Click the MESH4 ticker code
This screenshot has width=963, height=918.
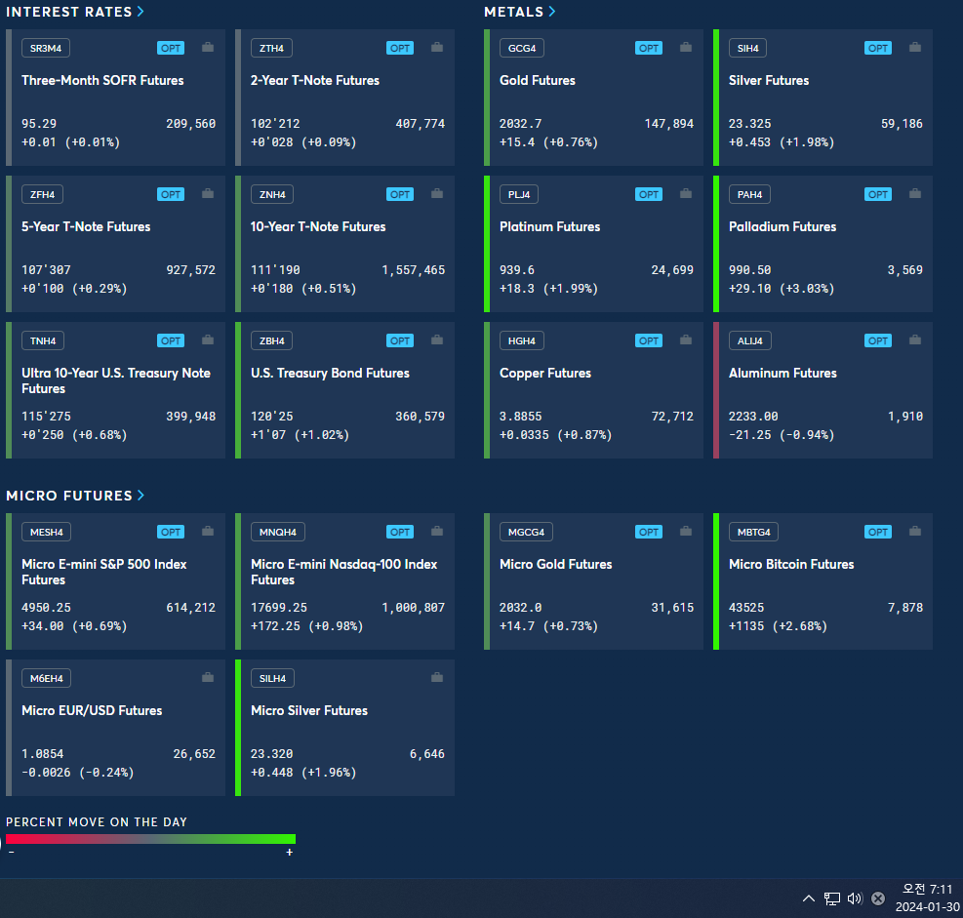pos(46,532)
